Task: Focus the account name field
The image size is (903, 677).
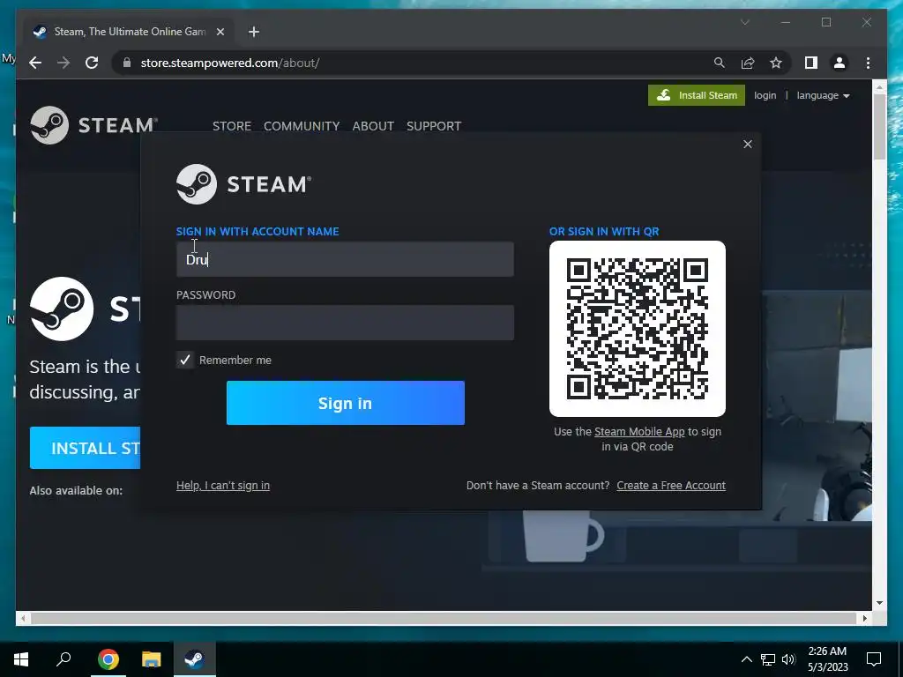Action: (345, 259)
